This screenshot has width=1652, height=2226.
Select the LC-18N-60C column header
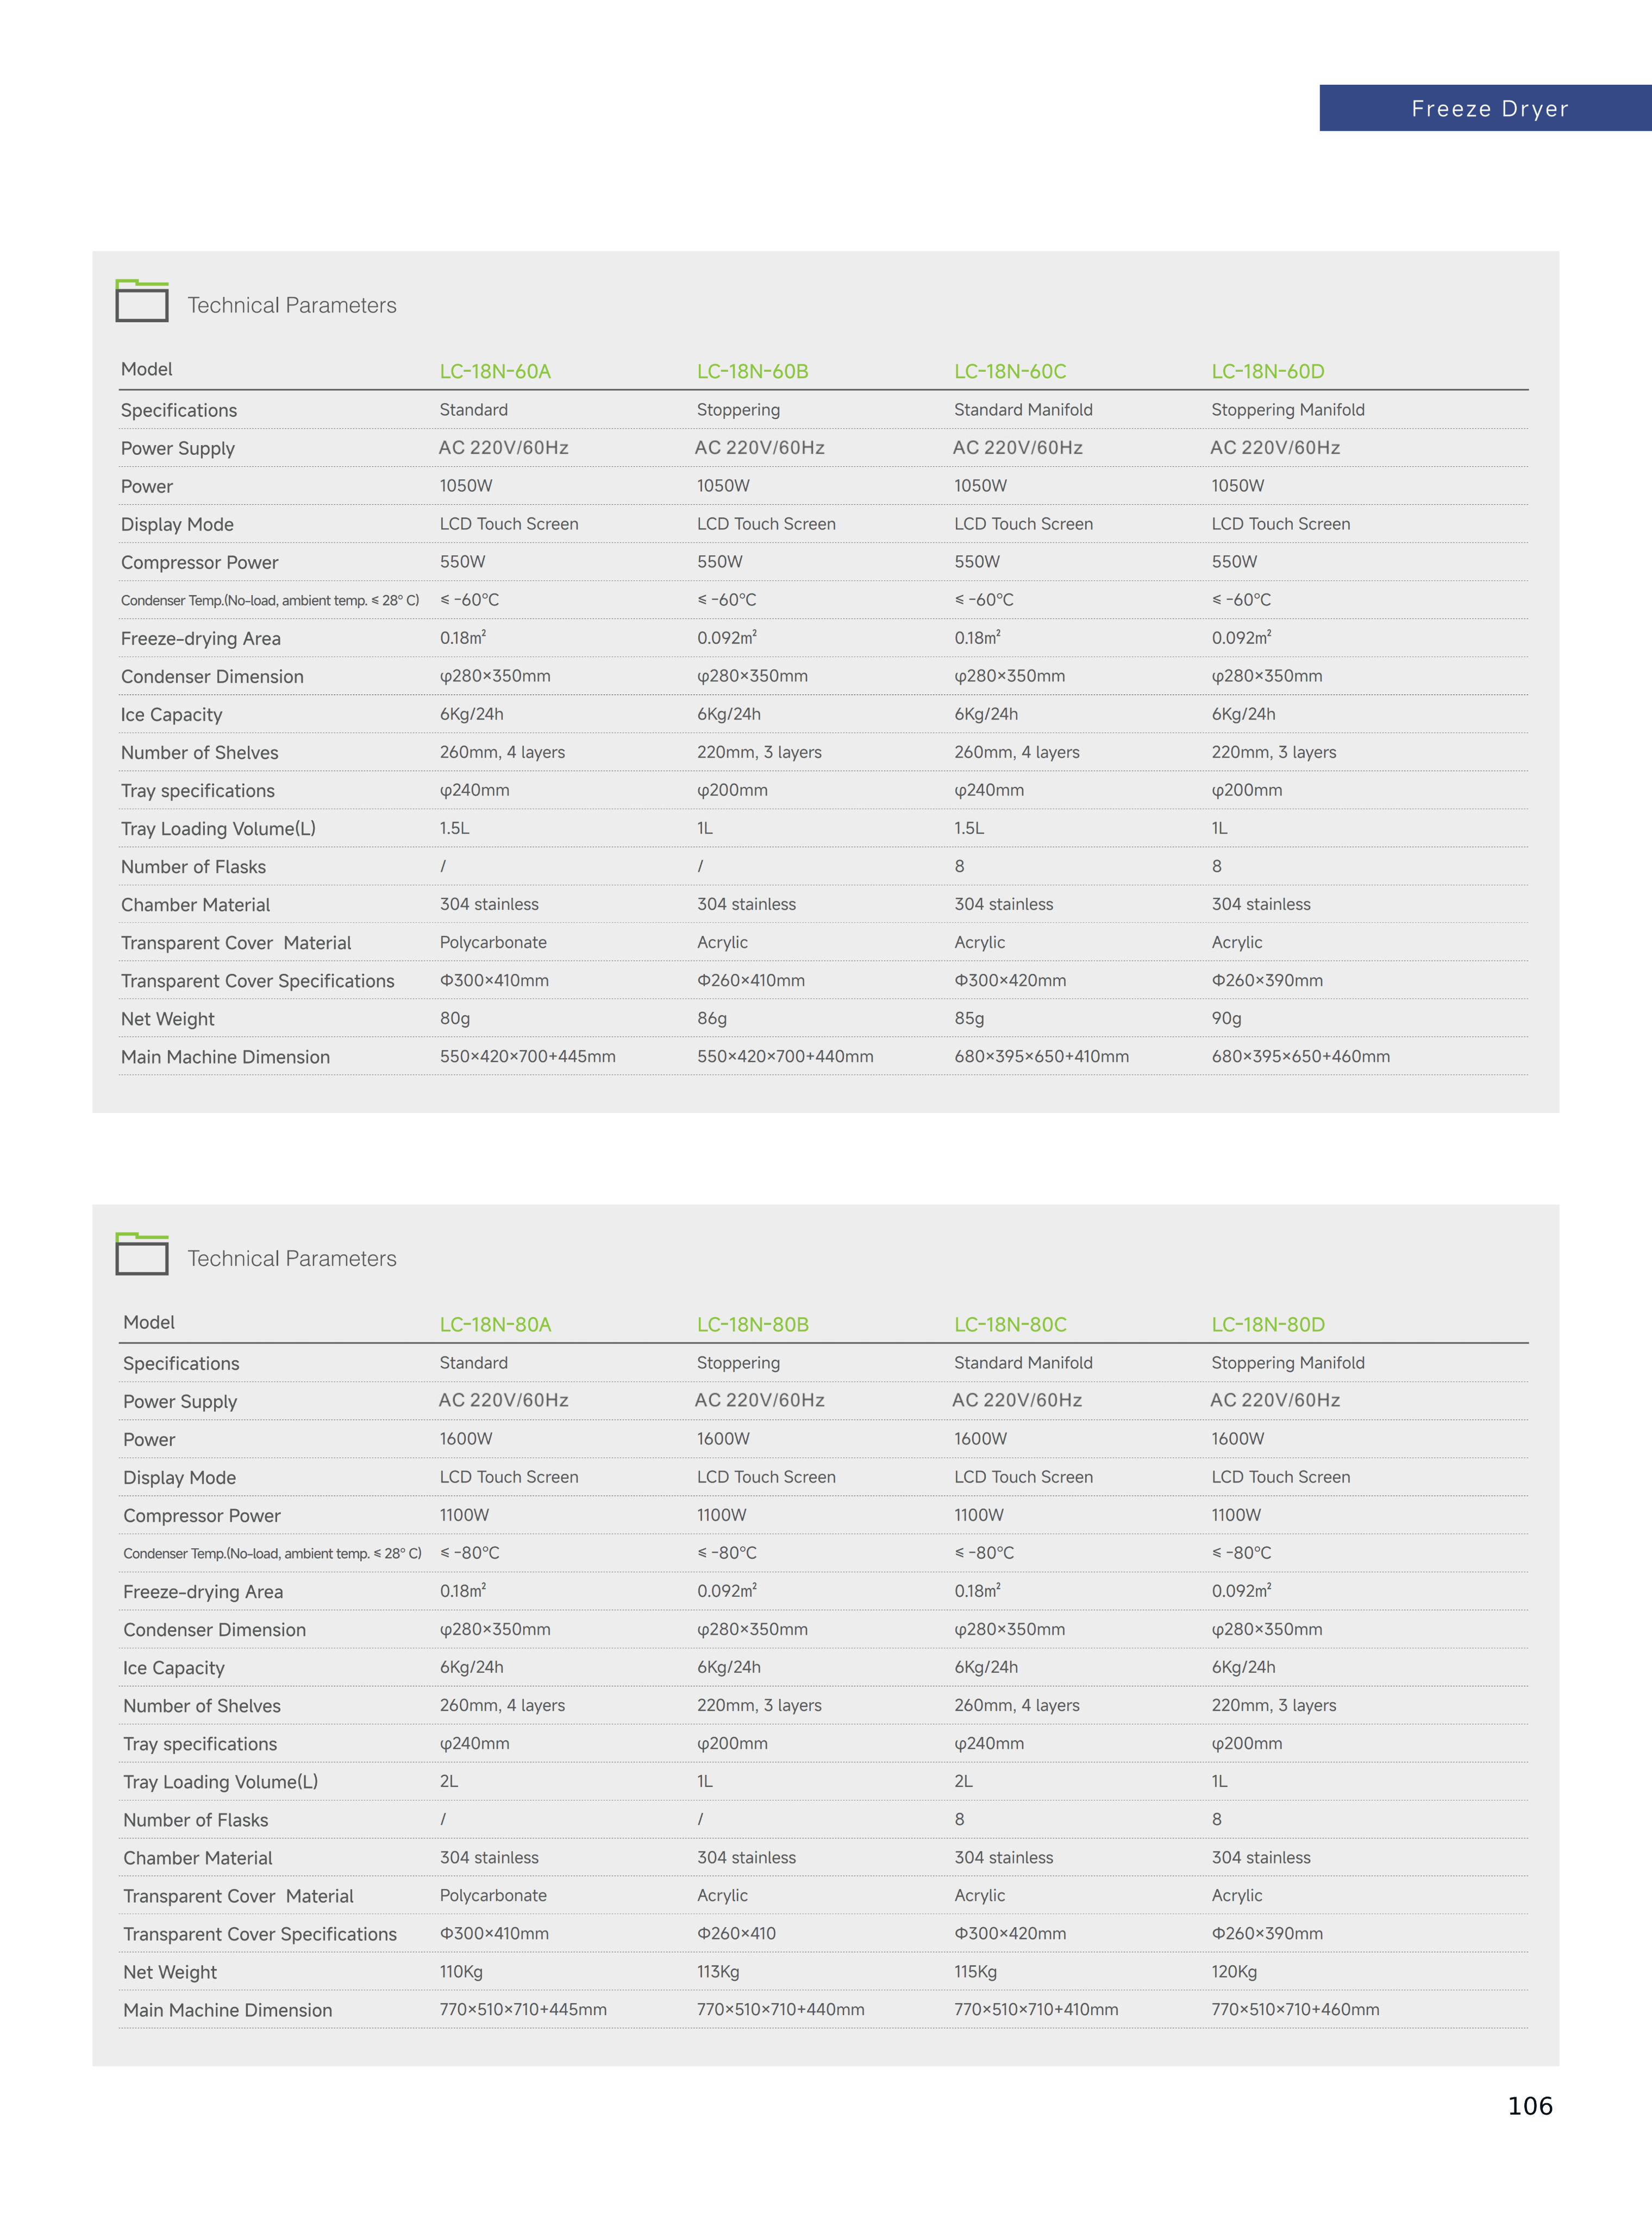click(1010, 371)
